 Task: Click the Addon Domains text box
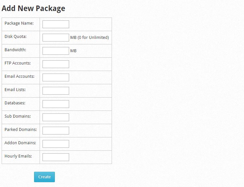click(x=56, y=144)
